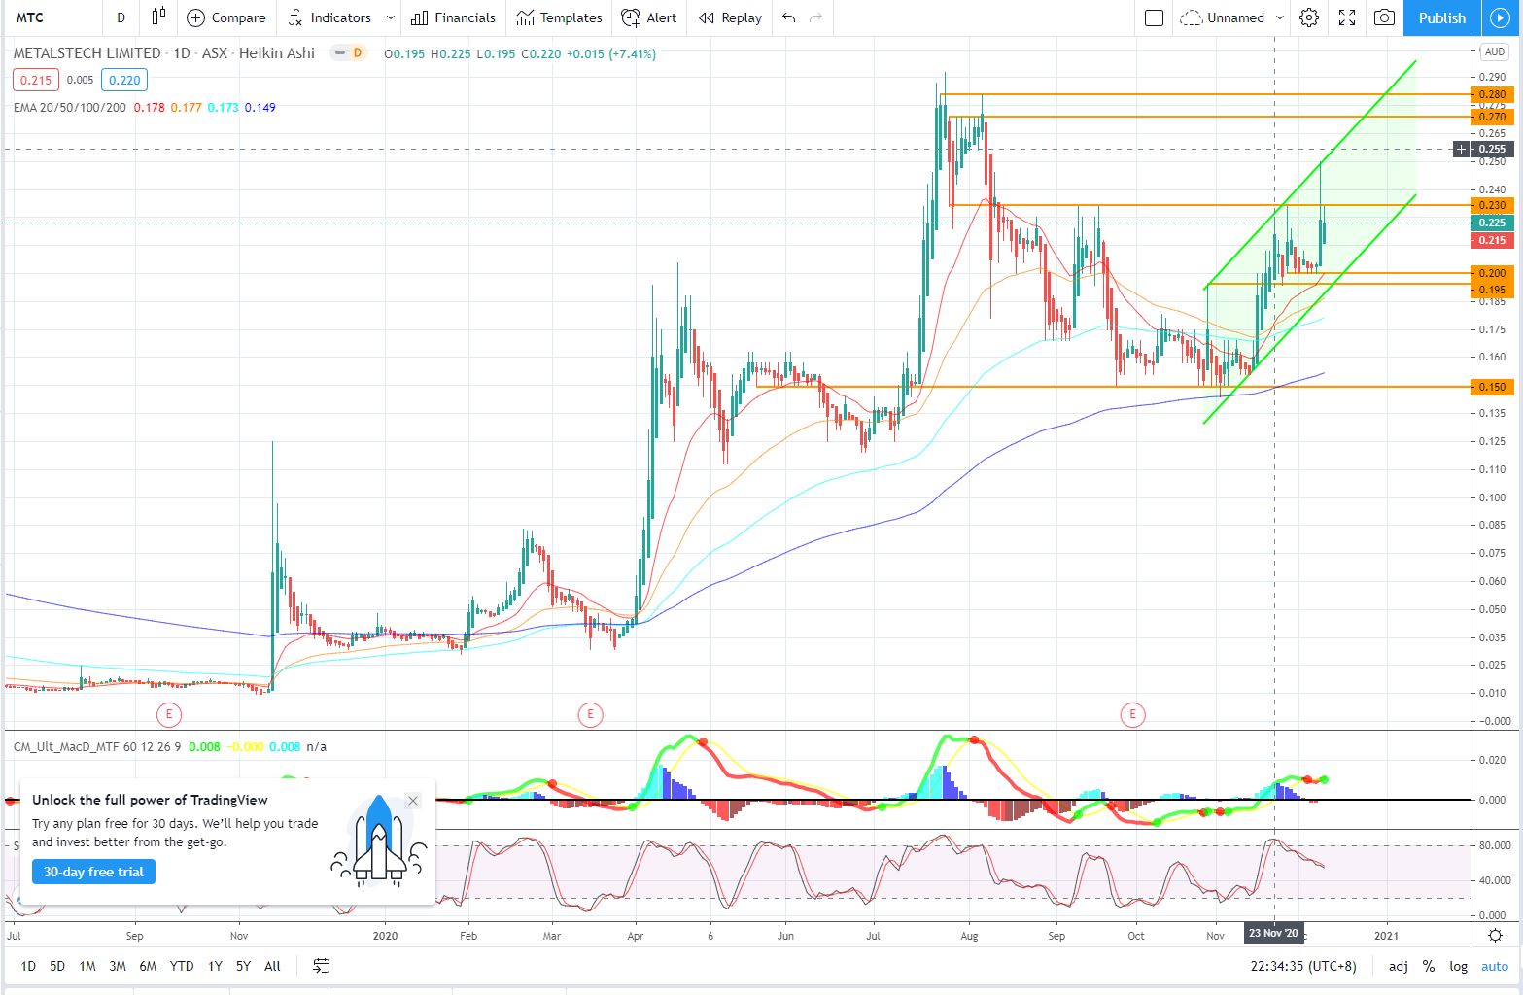Toggle fullscreen mode

click(x=1347, y=17)
